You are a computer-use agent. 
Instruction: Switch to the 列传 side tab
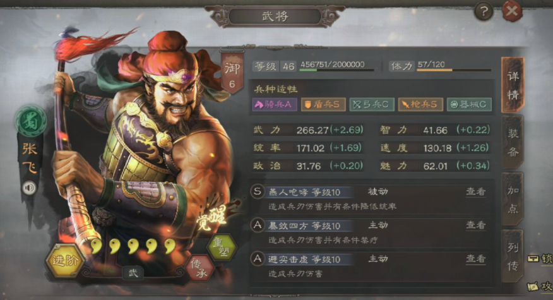[x=513, y=256]
